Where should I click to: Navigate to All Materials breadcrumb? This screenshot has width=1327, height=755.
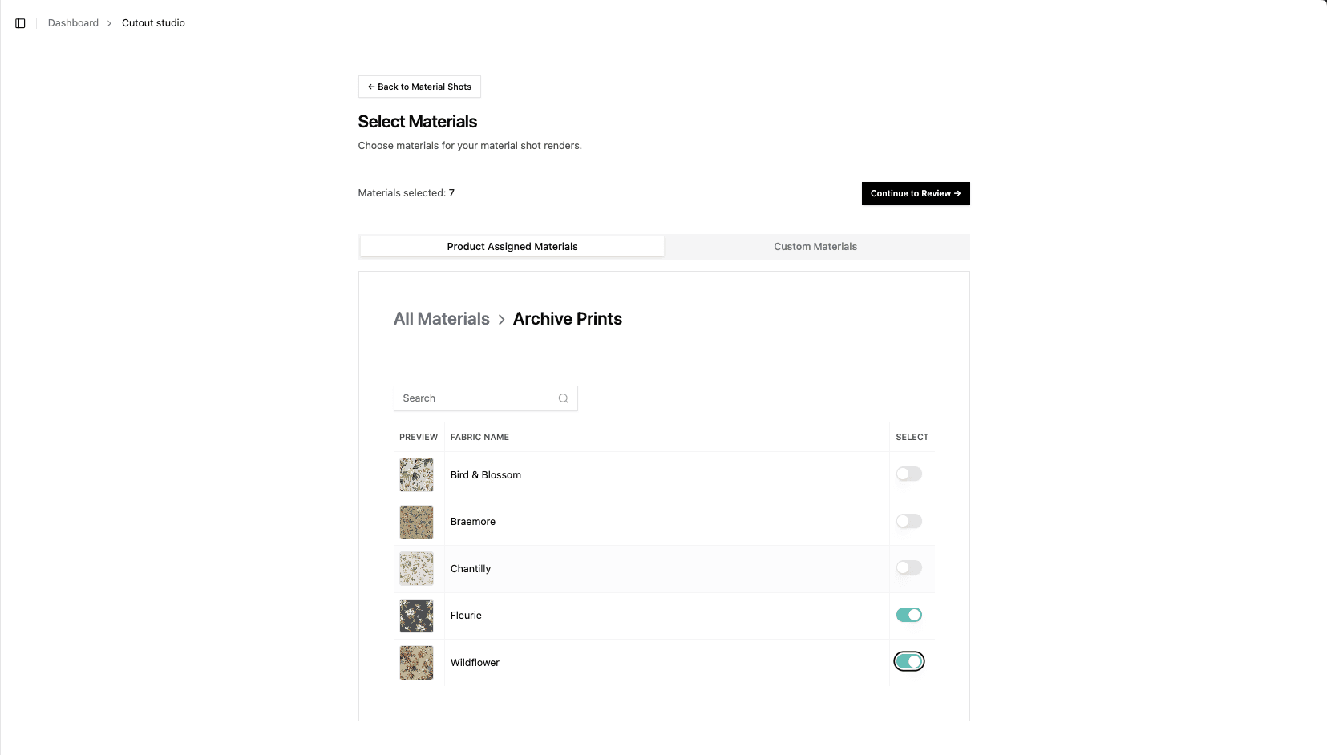tap(441, 318)
